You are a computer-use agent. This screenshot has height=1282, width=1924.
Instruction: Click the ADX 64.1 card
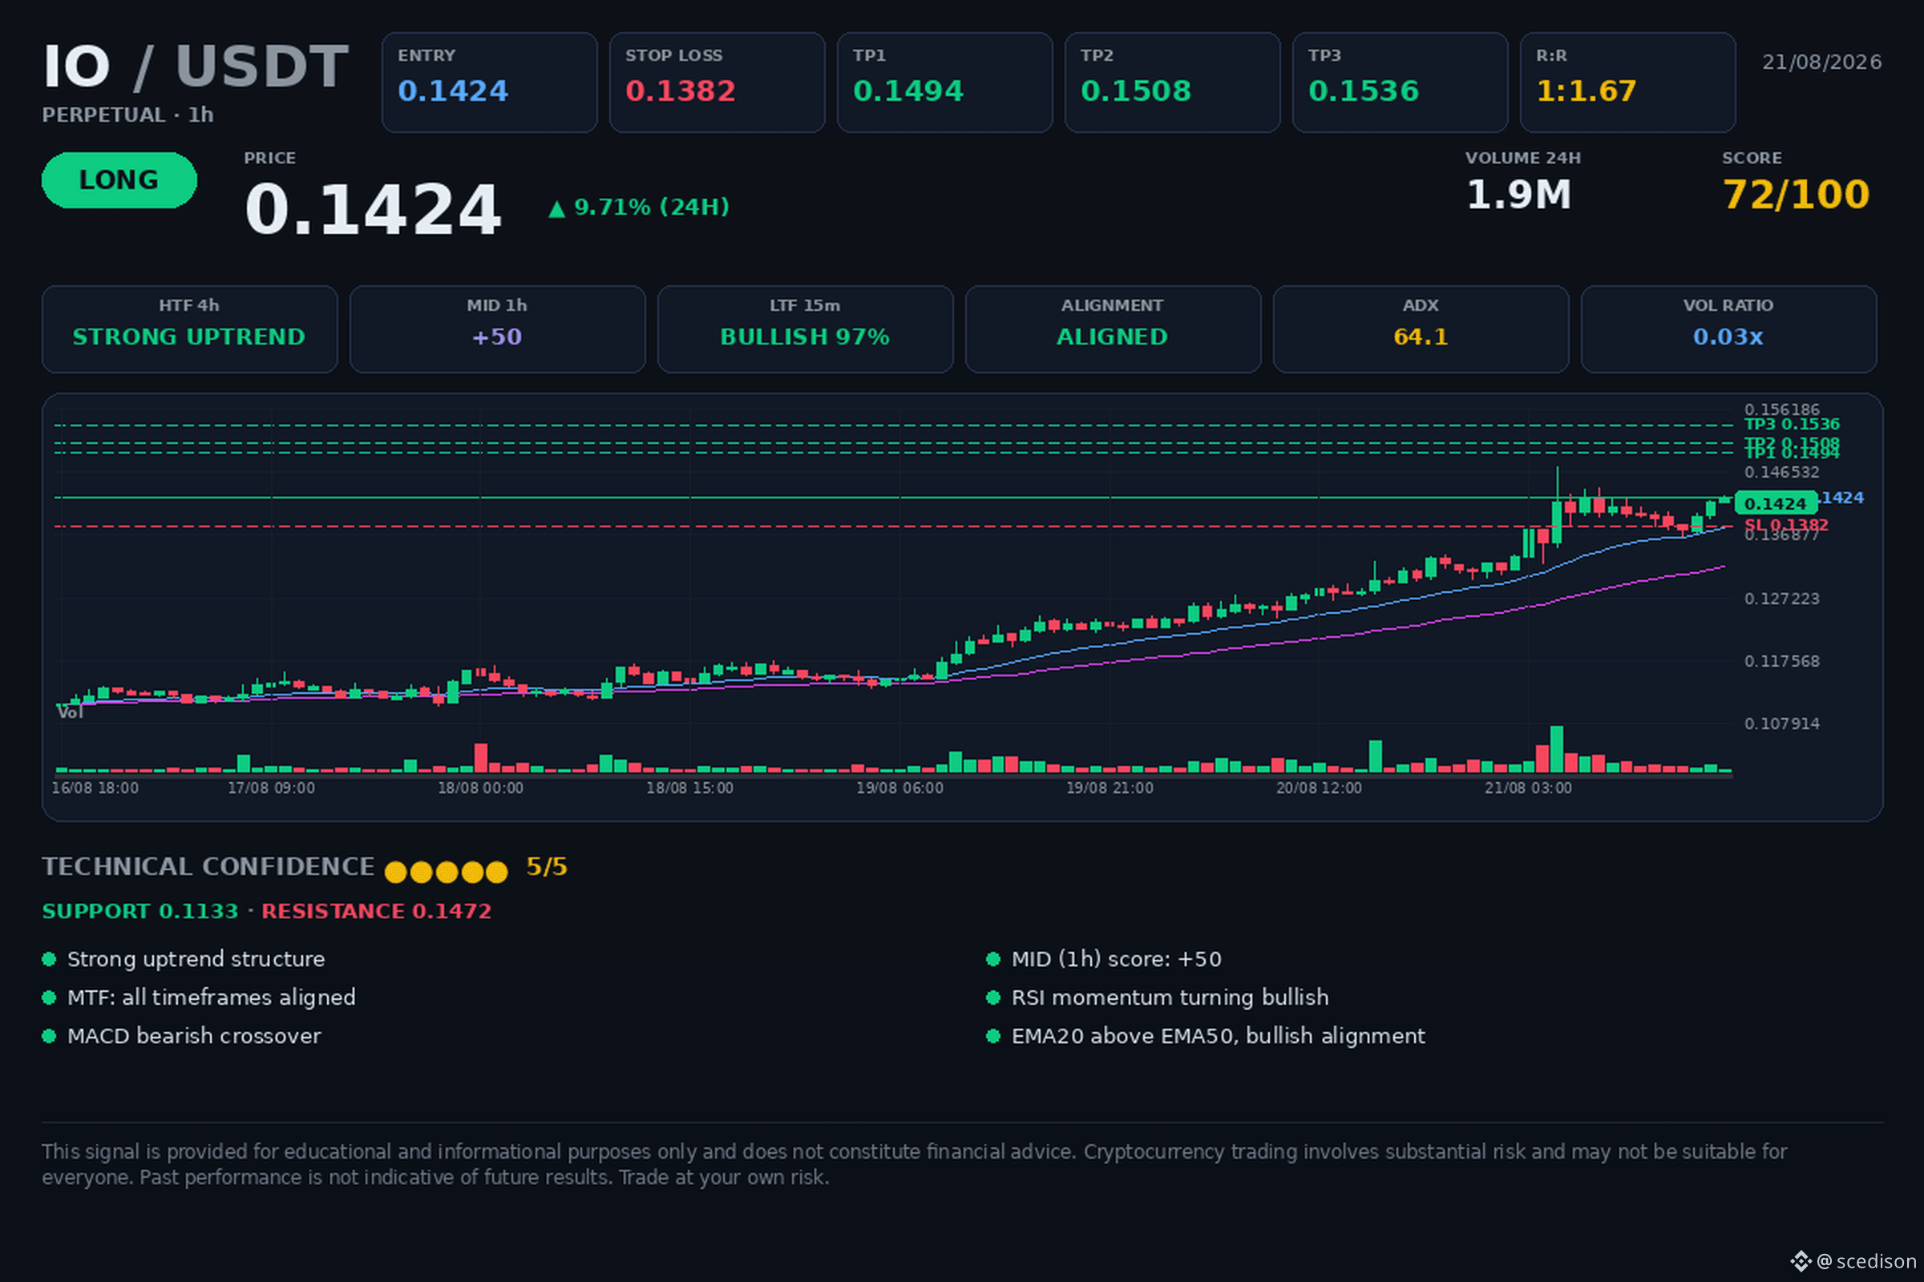point(1421,329)
